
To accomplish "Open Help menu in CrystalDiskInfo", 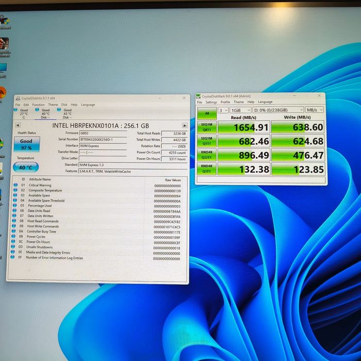I will pyautogui.click(x=74, y=105).
